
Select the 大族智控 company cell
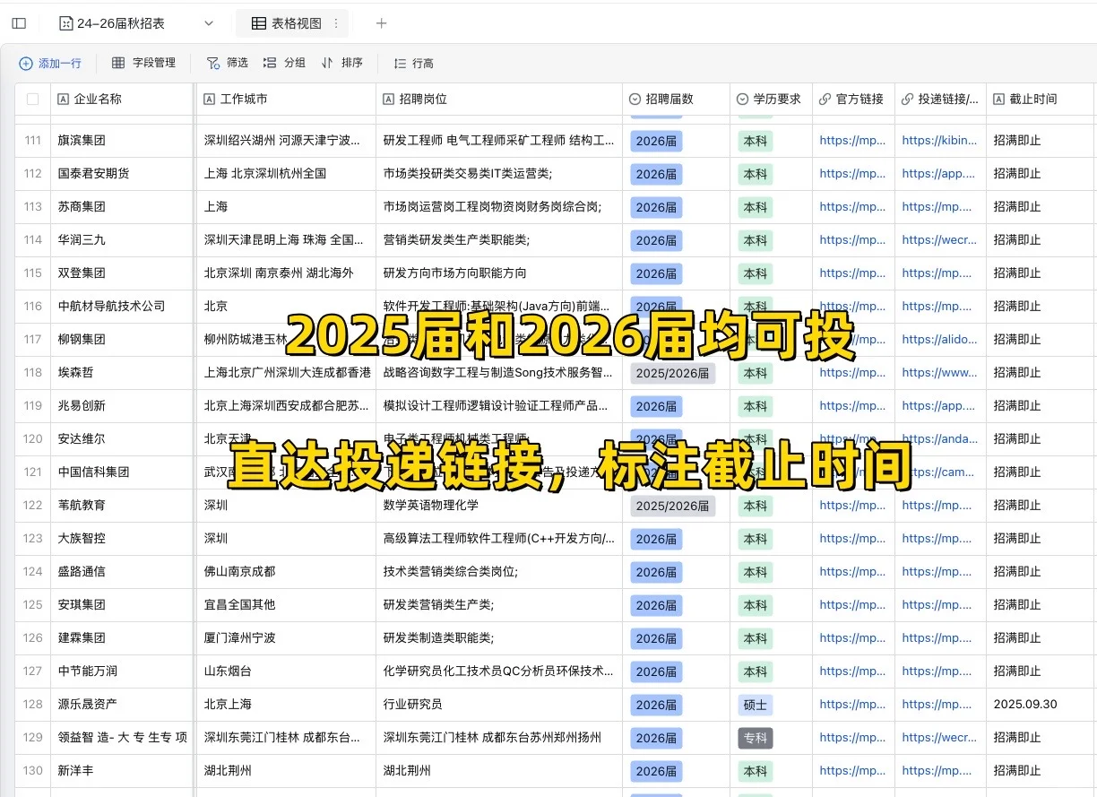pyautogui.click(x=123, y=539)
